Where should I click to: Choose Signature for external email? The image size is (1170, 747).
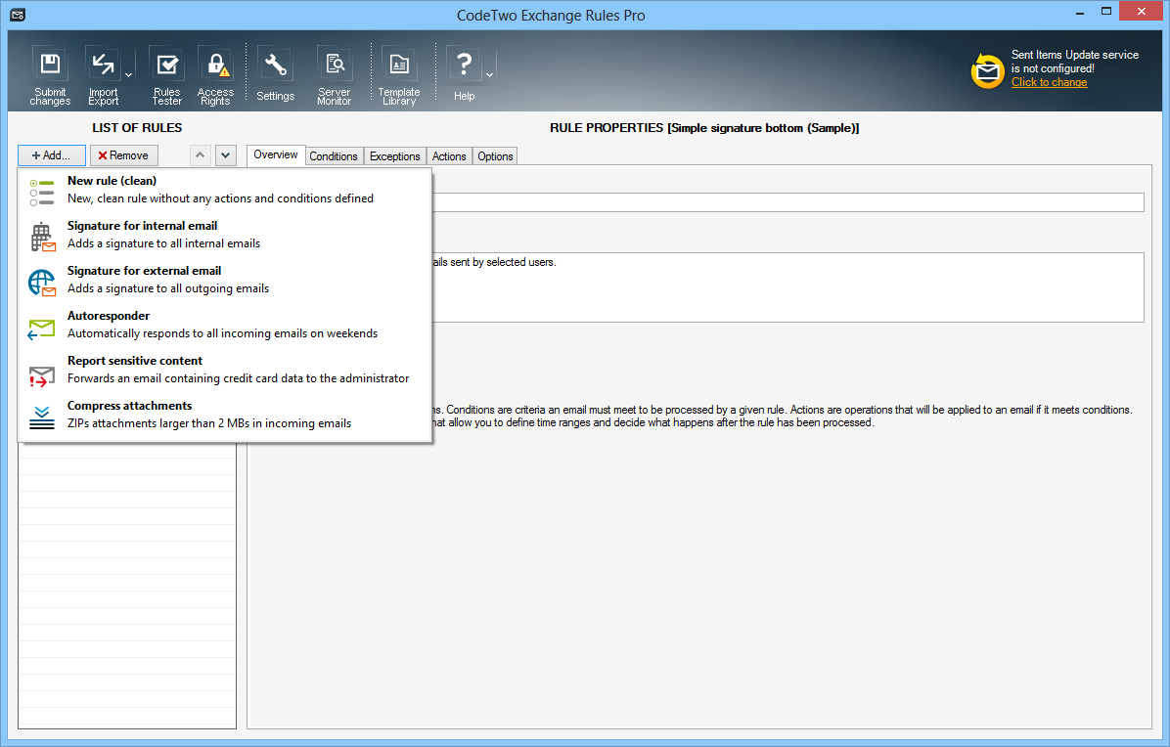point(225,280)
